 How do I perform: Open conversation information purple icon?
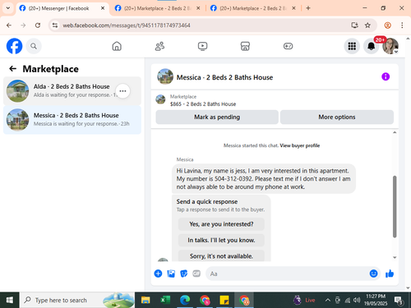386,76
